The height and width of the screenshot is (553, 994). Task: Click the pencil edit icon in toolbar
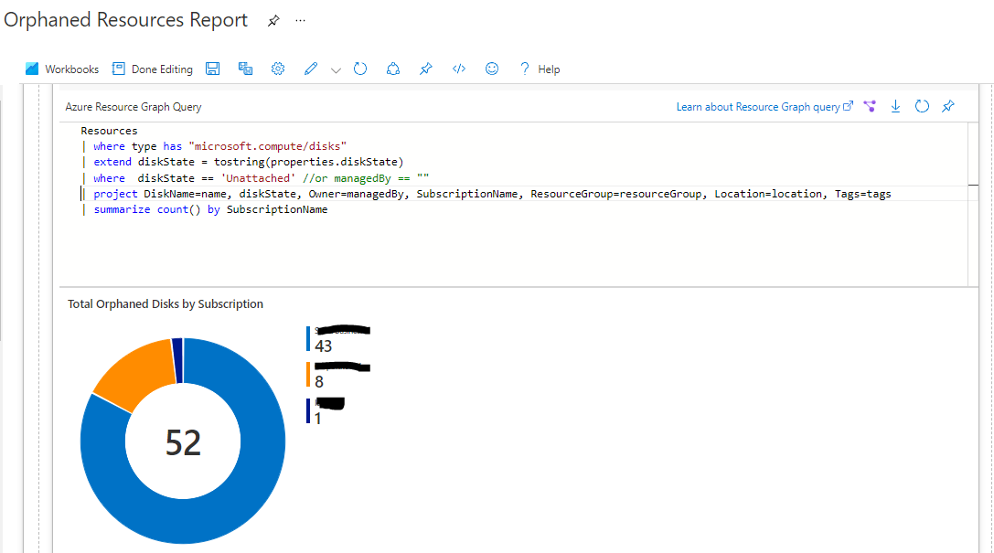(311, 69)
